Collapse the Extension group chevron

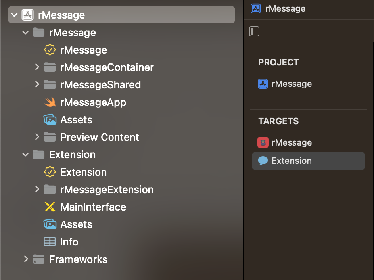[26, 155]
